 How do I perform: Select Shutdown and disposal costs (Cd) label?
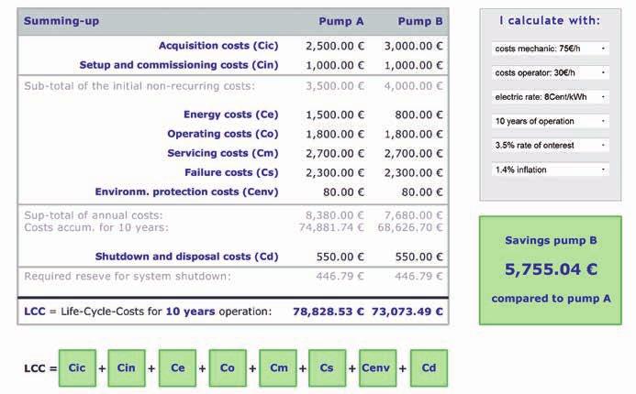186,257
